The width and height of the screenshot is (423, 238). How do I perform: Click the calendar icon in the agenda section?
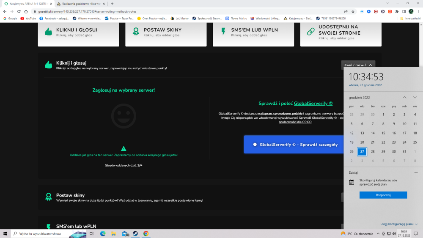pyautogui.click(x=352, y=182)
